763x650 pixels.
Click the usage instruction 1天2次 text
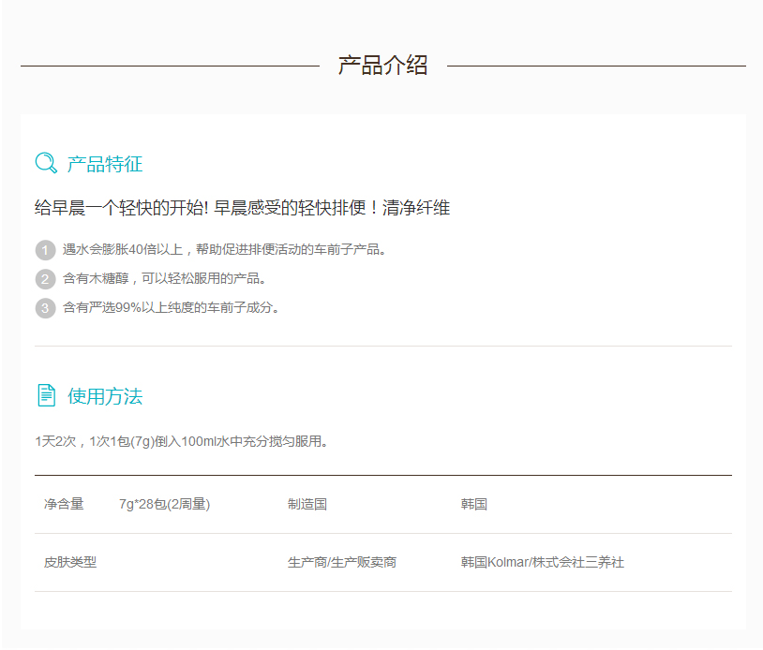(182, 441)
